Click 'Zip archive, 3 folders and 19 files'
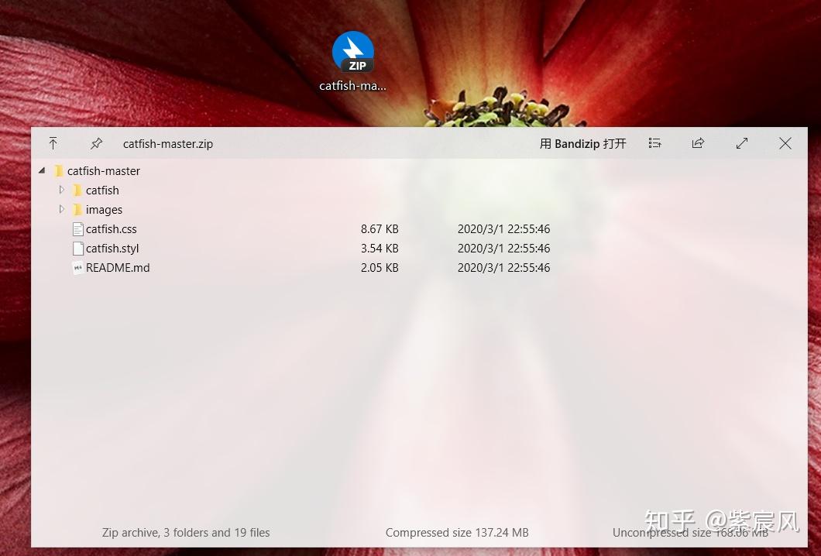The height and width of the screenshot is (556, 821). click(186, 533)
